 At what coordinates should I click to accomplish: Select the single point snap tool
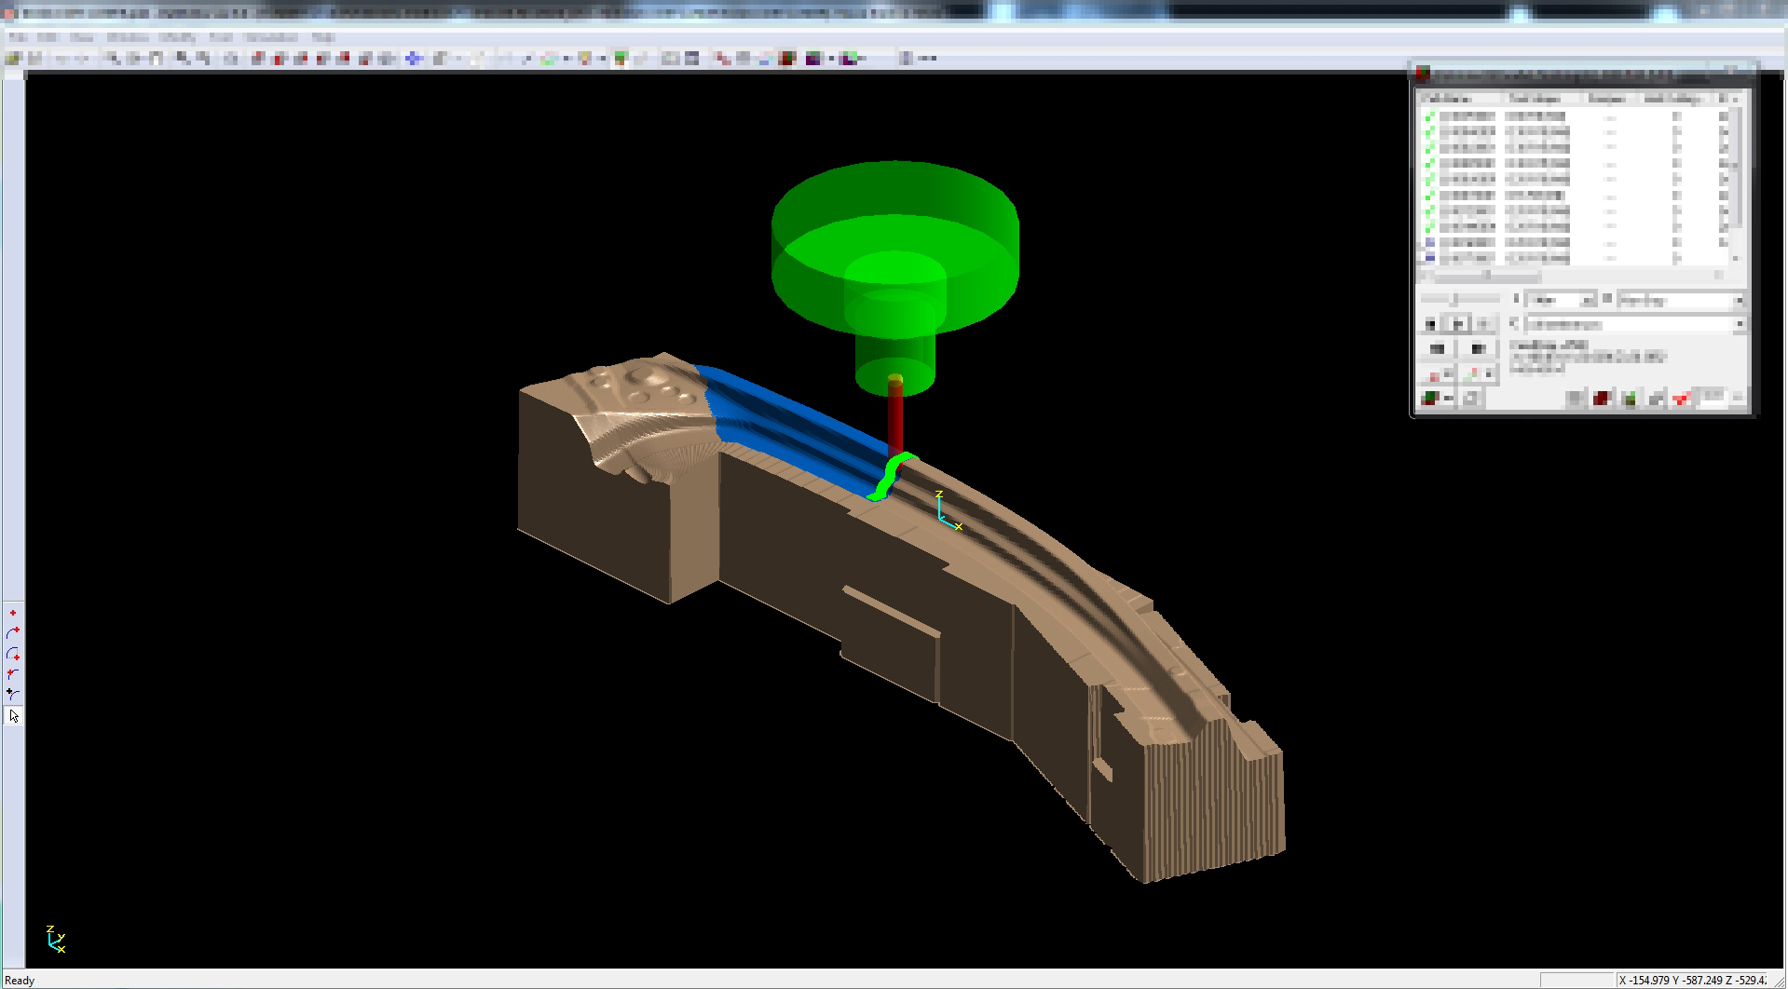13,613
